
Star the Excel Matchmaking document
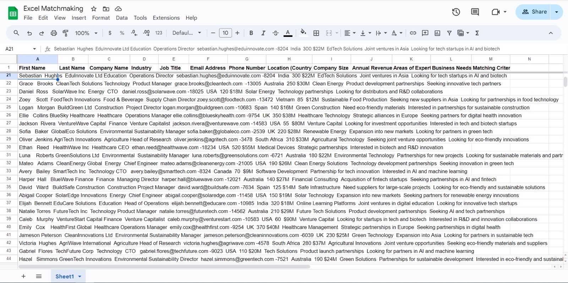[94, 9]
